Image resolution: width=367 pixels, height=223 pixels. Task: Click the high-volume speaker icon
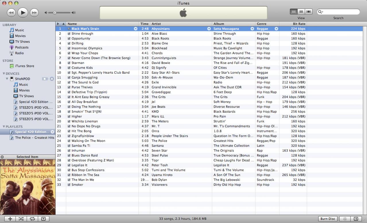point(74,13)
